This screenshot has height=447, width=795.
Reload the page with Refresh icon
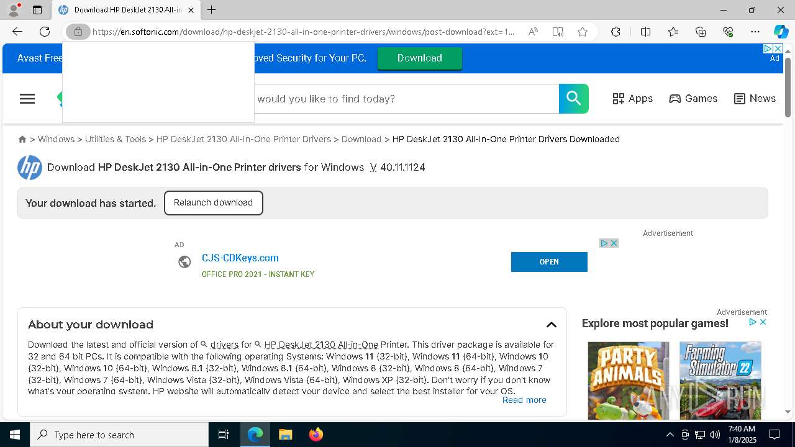pyautogui.click(x=45, y=32)
